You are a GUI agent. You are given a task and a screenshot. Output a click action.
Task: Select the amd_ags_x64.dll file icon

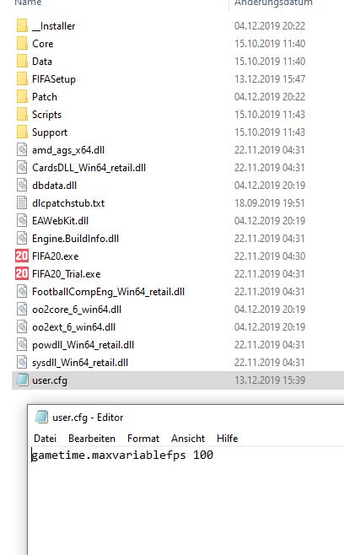click(x=22, y=150)
